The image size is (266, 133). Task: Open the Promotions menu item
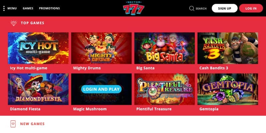click(x=49, y=8)
